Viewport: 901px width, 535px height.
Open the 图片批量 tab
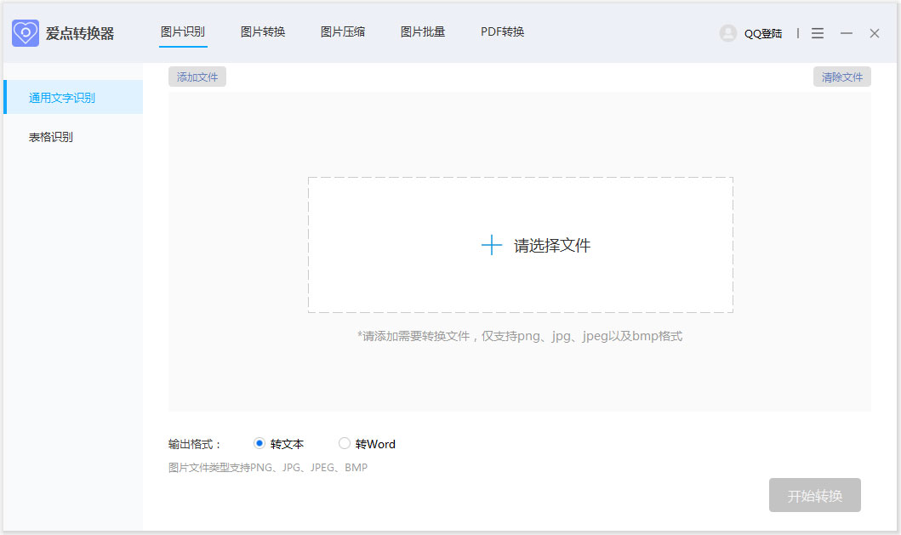423,31
